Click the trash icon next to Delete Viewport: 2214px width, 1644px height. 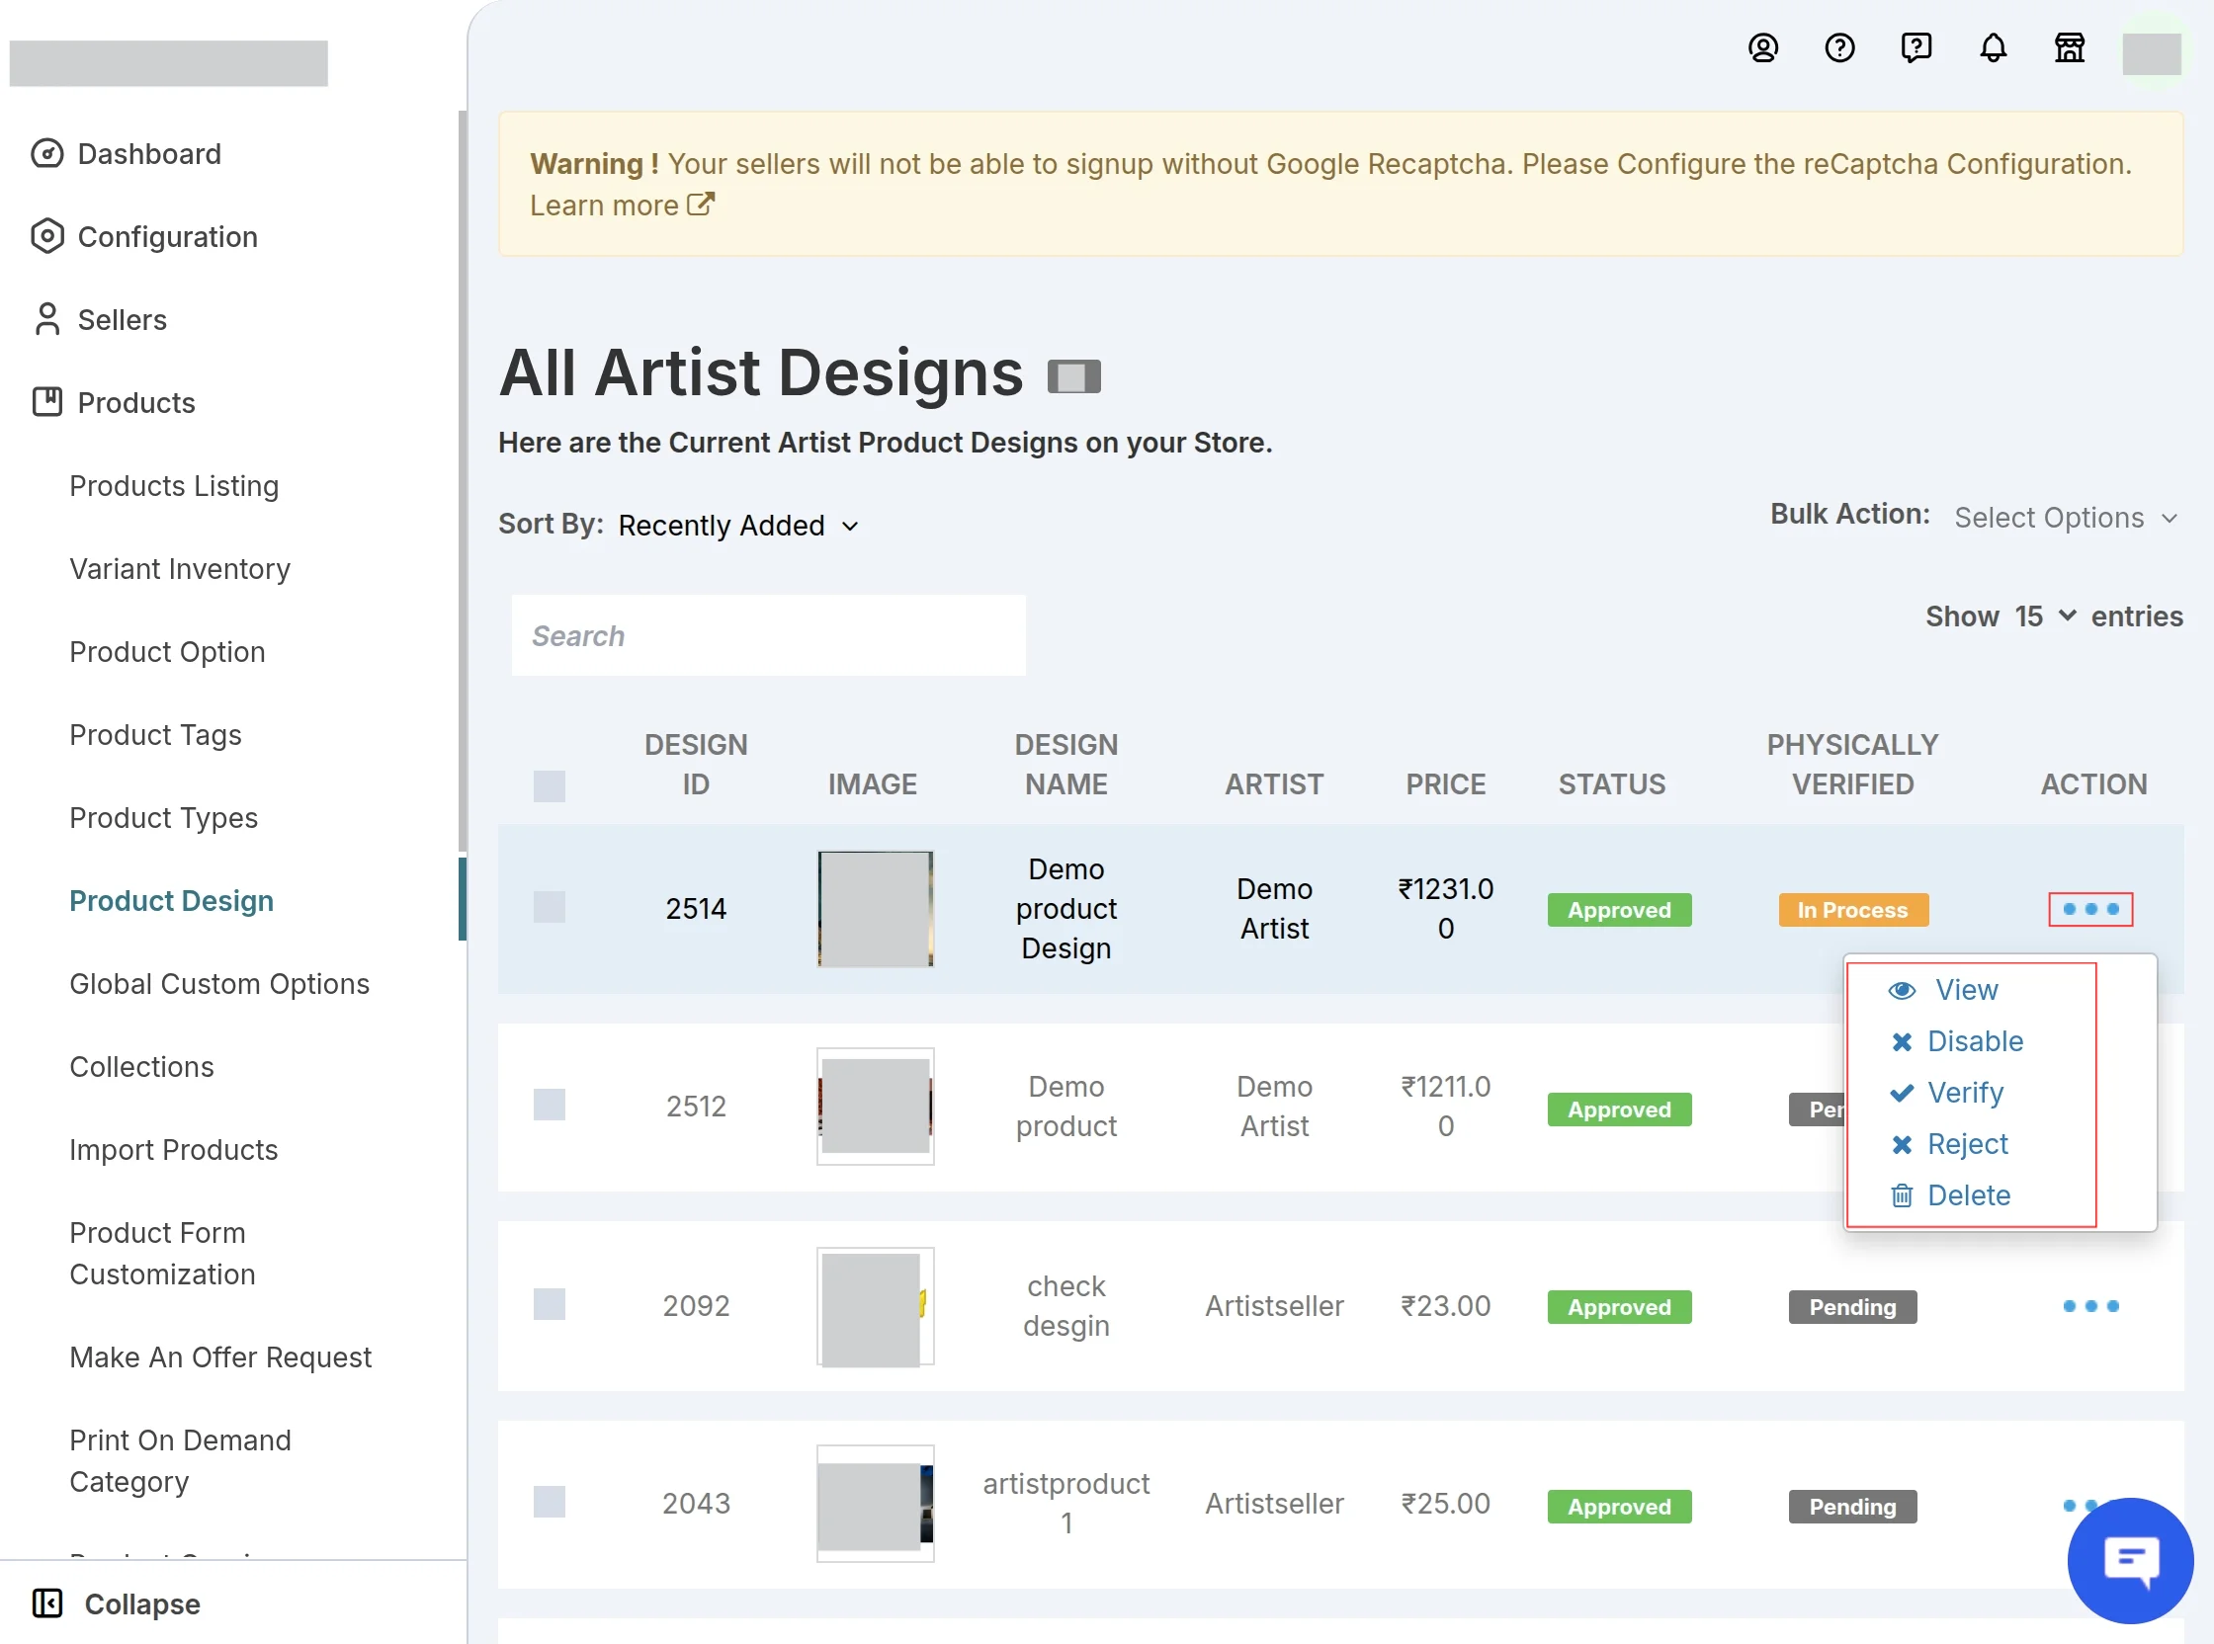click(1901, 1195)
